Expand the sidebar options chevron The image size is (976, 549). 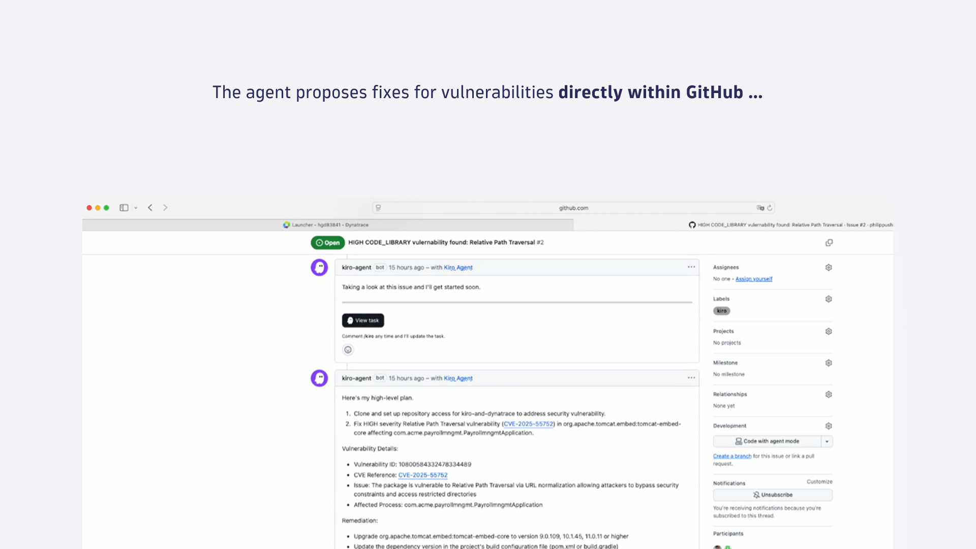136,207
